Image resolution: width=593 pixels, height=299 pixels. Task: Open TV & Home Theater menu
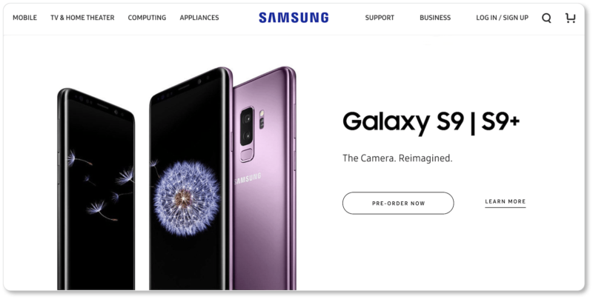pyautogui.click(x=82, y=18)
